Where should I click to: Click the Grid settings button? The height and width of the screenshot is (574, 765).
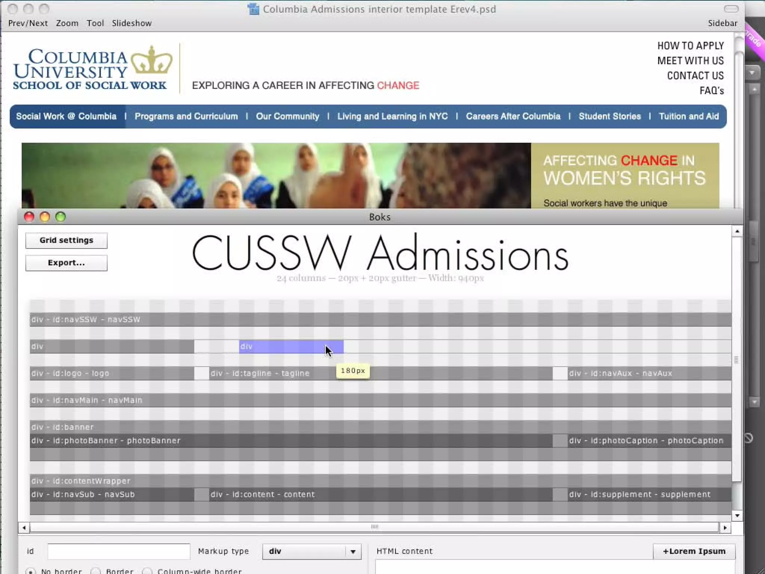[66, 240]
